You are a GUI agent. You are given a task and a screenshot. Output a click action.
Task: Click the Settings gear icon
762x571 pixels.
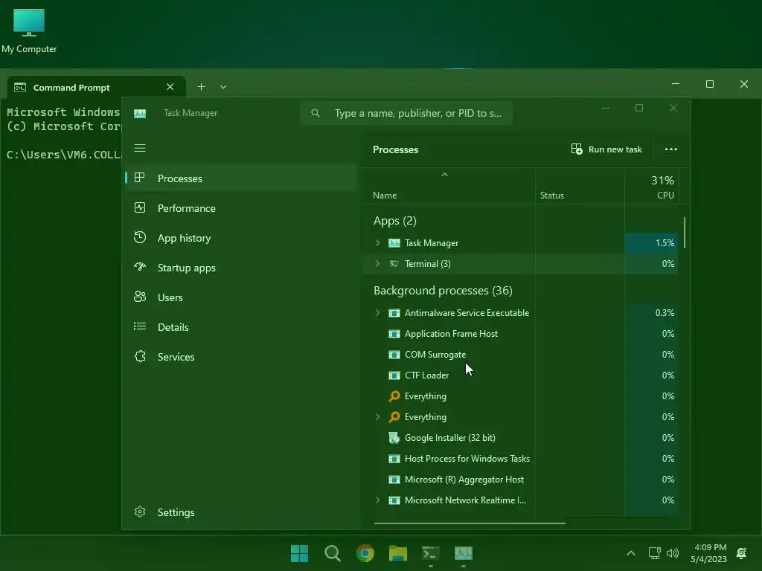pyautogui.click(x=140, y=512)
